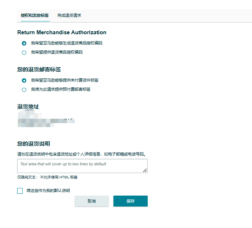Choose radio 我希望提供退货商品授权编码

point(24,52)
